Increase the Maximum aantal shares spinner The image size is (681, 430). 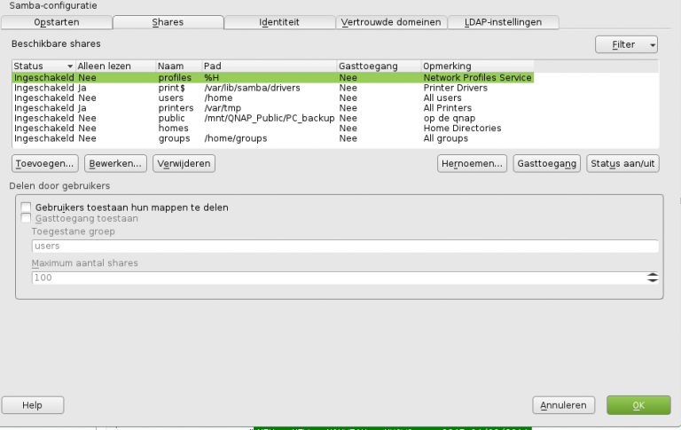(653, 274)
